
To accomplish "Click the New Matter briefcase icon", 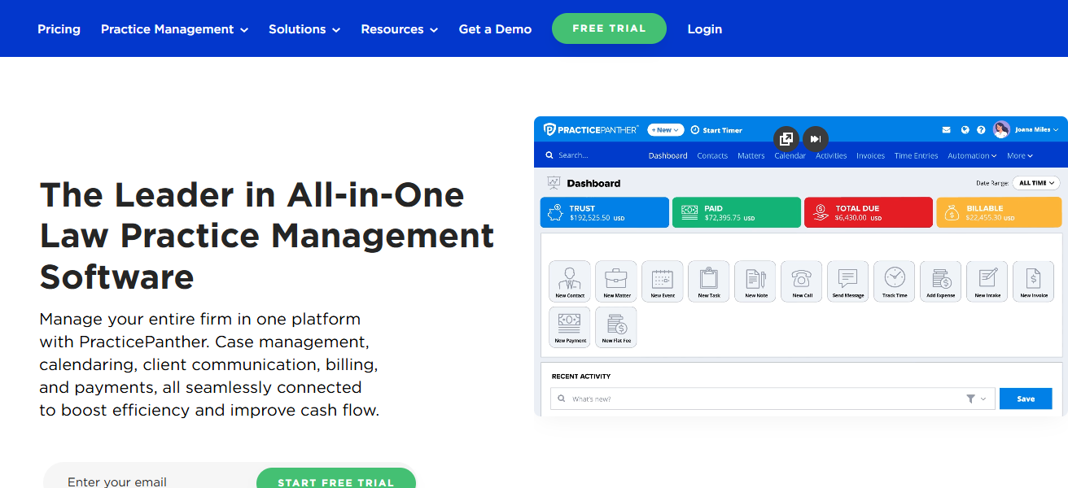I will 616,281.
